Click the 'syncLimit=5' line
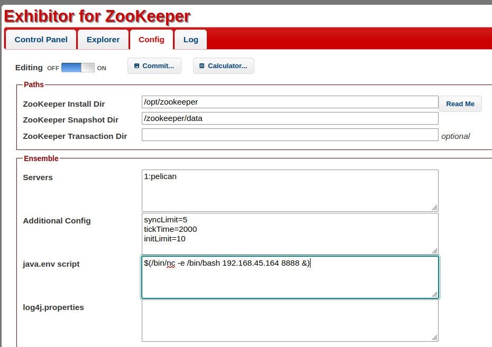 [x=166, y=220]
